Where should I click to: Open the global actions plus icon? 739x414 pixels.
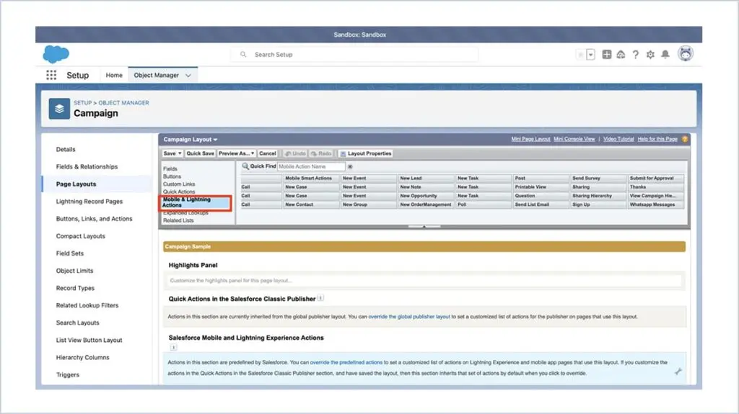pyautogui.click(x=606, y=55)
